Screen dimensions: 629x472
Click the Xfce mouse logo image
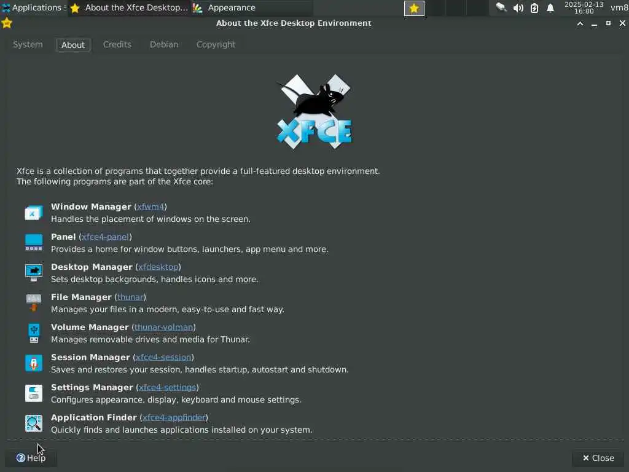[x=314, y=112]
